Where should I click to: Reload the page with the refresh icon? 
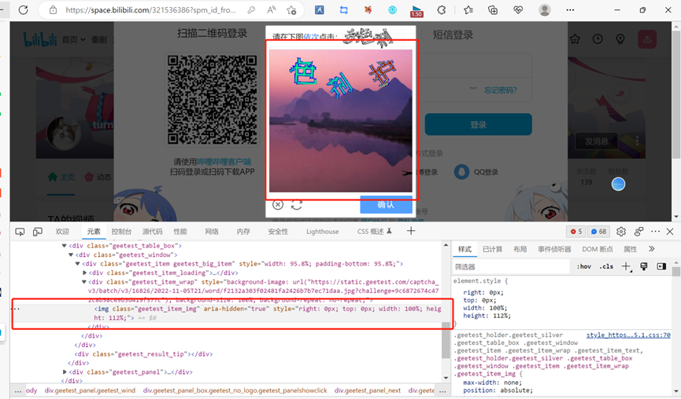click(x=23, y=9)
